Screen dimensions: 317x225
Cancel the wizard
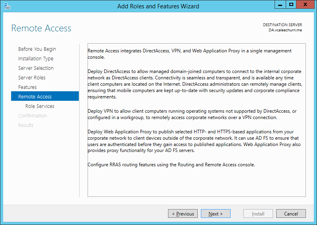pyautogui.click(x=291, y=213)
